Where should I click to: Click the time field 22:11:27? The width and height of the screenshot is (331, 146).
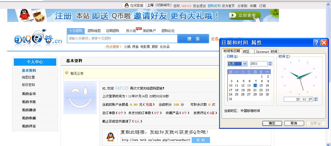click(298, 99)
